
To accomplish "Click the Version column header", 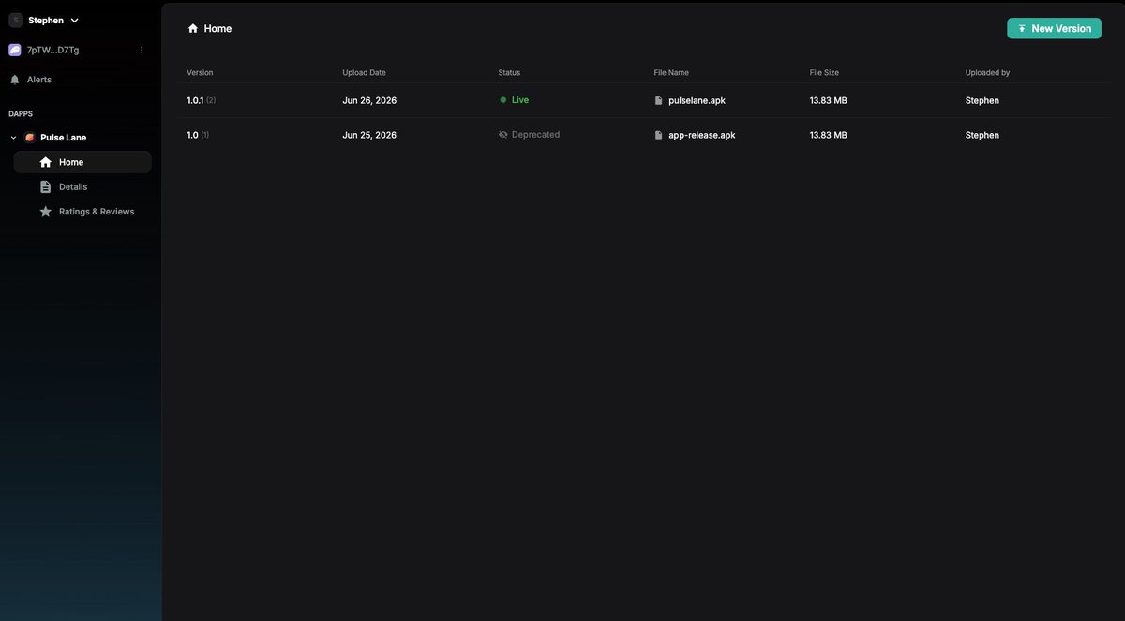I will point(200,72).
